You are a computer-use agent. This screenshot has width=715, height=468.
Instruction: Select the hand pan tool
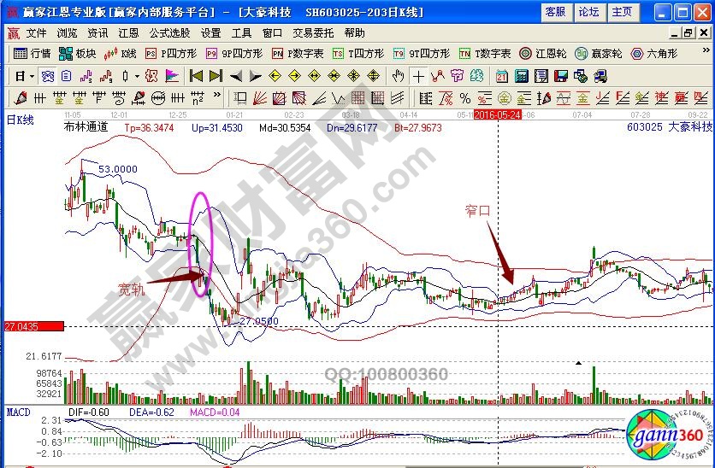399,75
